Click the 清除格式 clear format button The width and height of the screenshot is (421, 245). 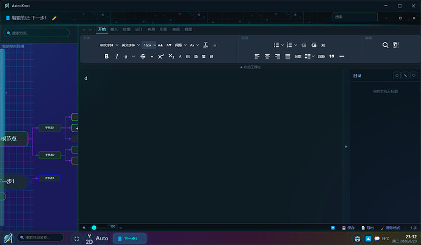tap(390, 228)
